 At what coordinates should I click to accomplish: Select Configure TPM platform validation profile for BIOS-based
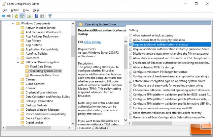(170, 95)
